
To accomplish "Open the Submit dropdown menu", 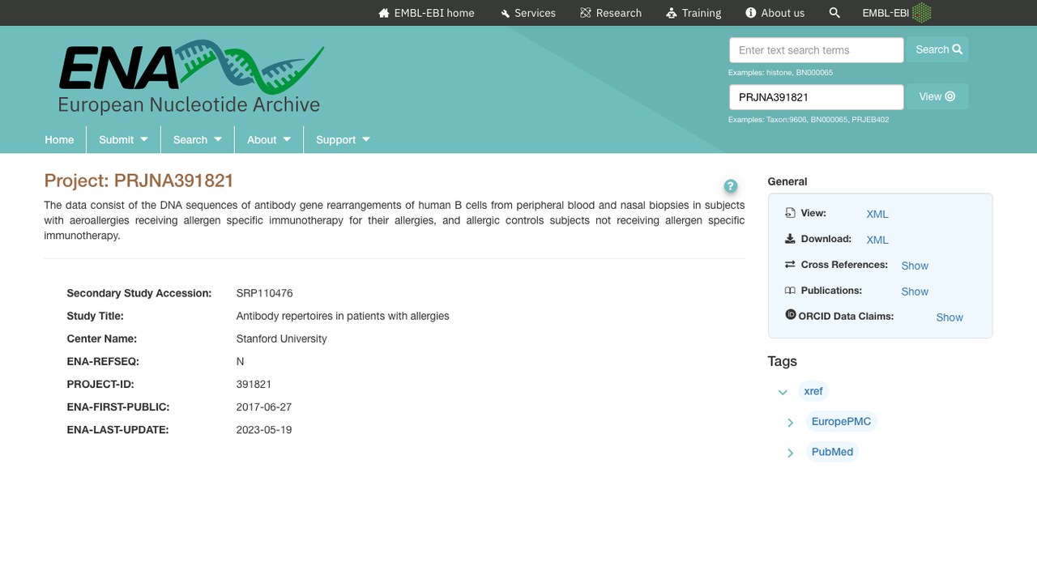I will click(123, 139).
